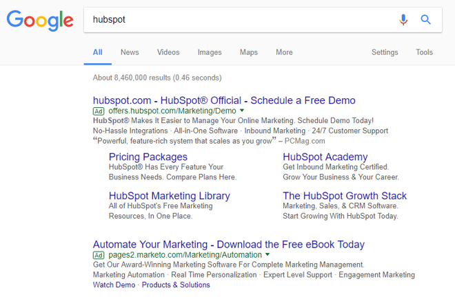This screenshot has width=455, height=301.
Task: Click the Products & Solutions link
Action: click(x=176, y=285)
